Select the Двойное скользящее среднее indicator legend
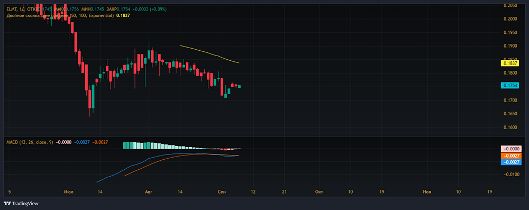 [60, 15]
